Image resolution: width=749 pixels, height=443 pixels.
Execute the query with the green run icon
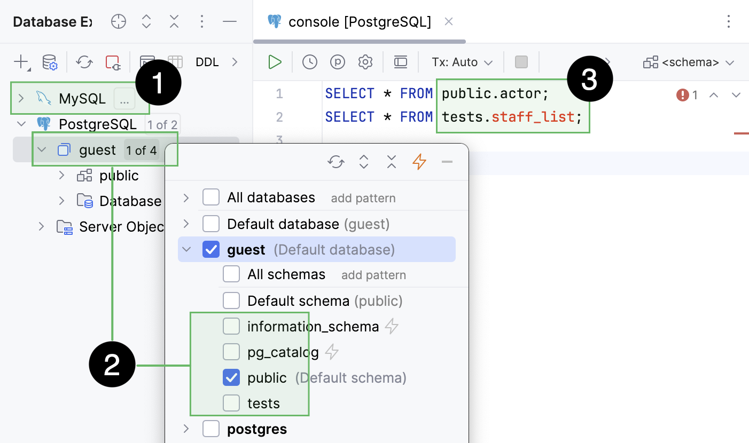tap(274, 62)
